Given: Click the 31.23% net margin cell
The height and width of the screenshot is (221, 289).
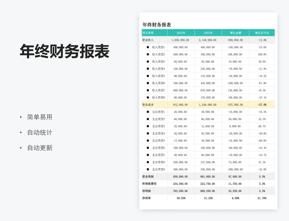Looking at the screenshot, I should 208,198.
